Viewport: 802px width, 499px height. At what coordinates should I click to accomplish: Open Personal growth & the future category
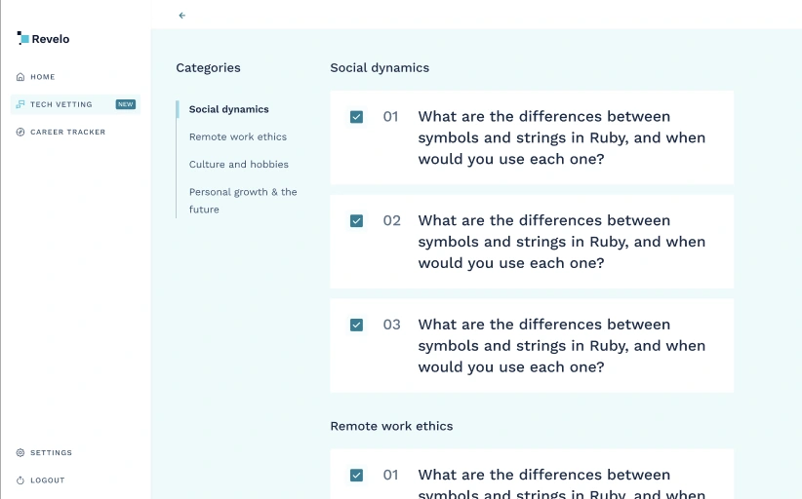tap(243, 200)
